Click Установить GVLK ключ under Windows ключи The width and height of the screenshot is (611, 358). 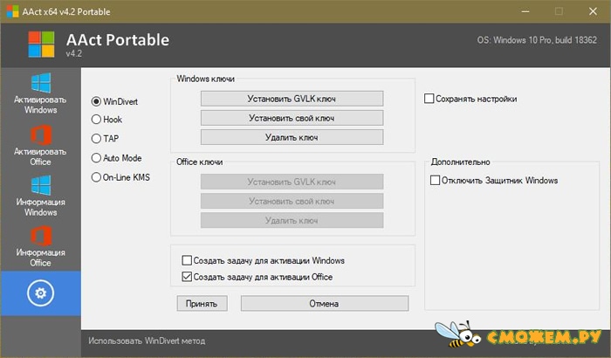tap(292, 99)
